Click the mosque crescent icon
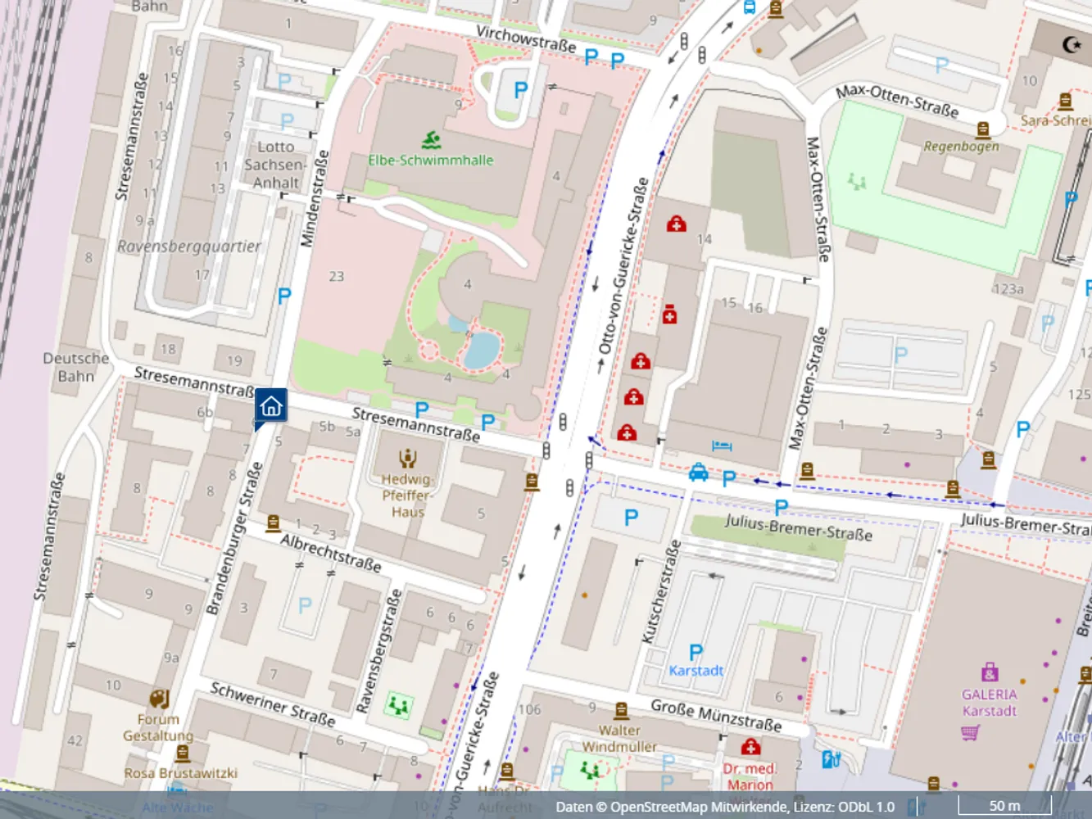This screenshot has height=819, width=1092. 1072,45
